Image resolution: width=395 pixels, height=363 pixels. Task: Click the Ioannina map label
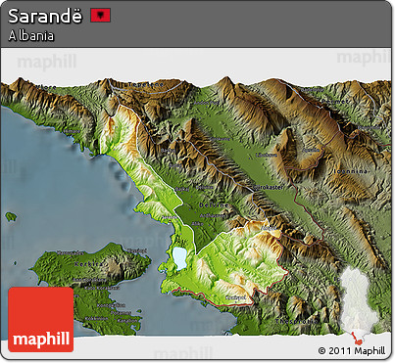[351, 171]
